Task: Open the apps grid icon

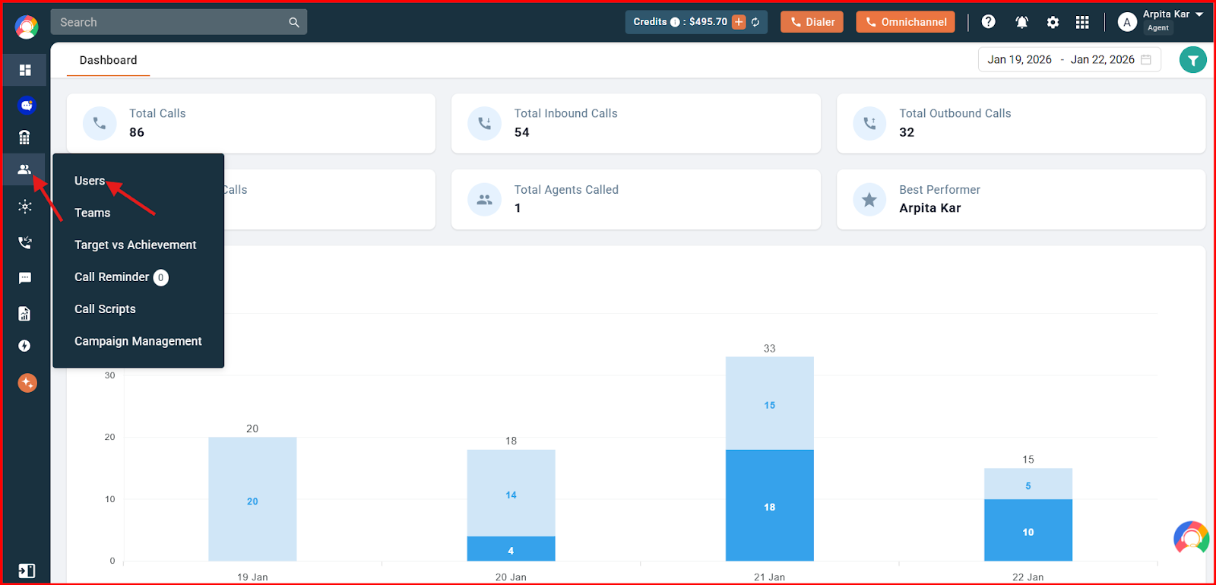Action: [1082, 22]
